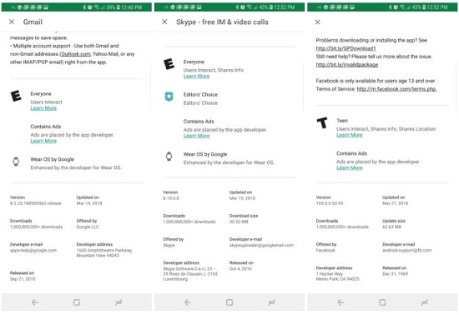The image size is (459, 315).
Task: Open Learn More under the Teen rating
Action: (350, 135)
